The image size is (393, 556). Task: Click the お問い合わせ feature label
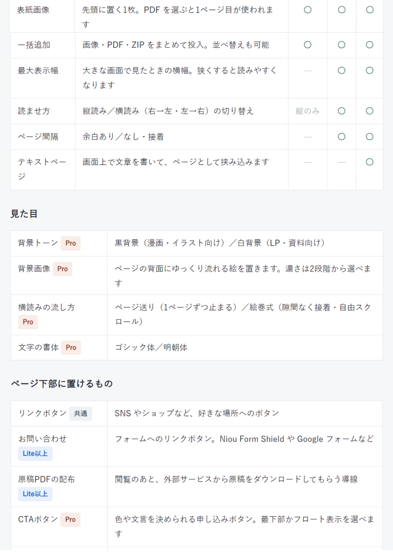tap(42, 439)
